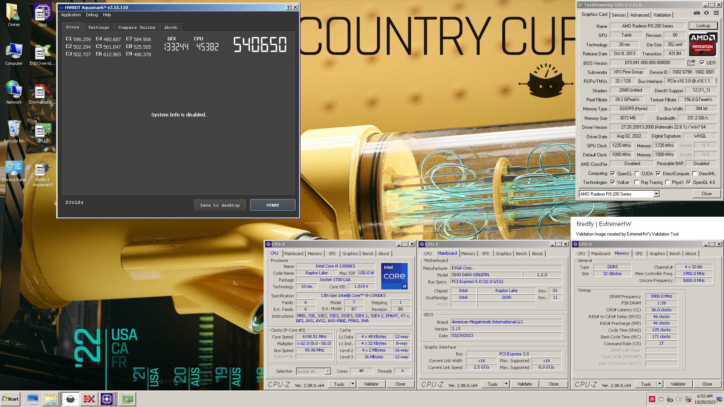The image size is (724, 407).
Task: Open the Owner folder desktop icon
Action: (x=14, y=15)
